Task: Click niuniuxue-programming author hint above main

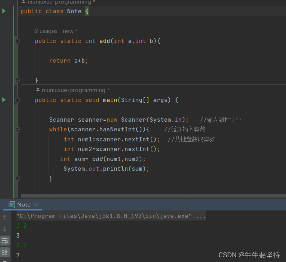Action: pos(72,90)
